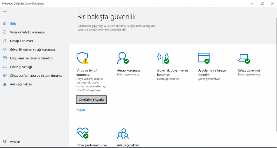Select Aile seçenekleri in sidebar
Screen dimensions: 277x148
[x=21, y=84]
